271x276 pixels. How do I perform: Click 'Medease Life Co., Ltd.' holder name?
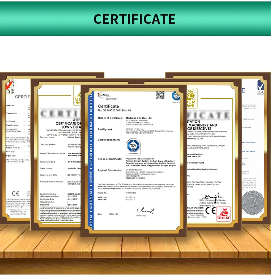(139, 118)
